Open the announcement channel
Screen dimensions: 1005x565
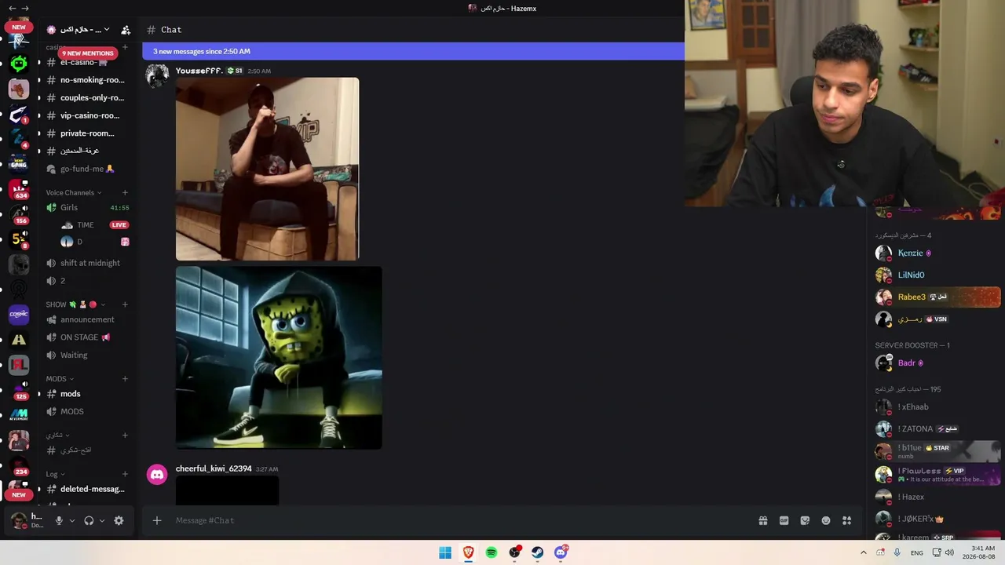(86, 319)
